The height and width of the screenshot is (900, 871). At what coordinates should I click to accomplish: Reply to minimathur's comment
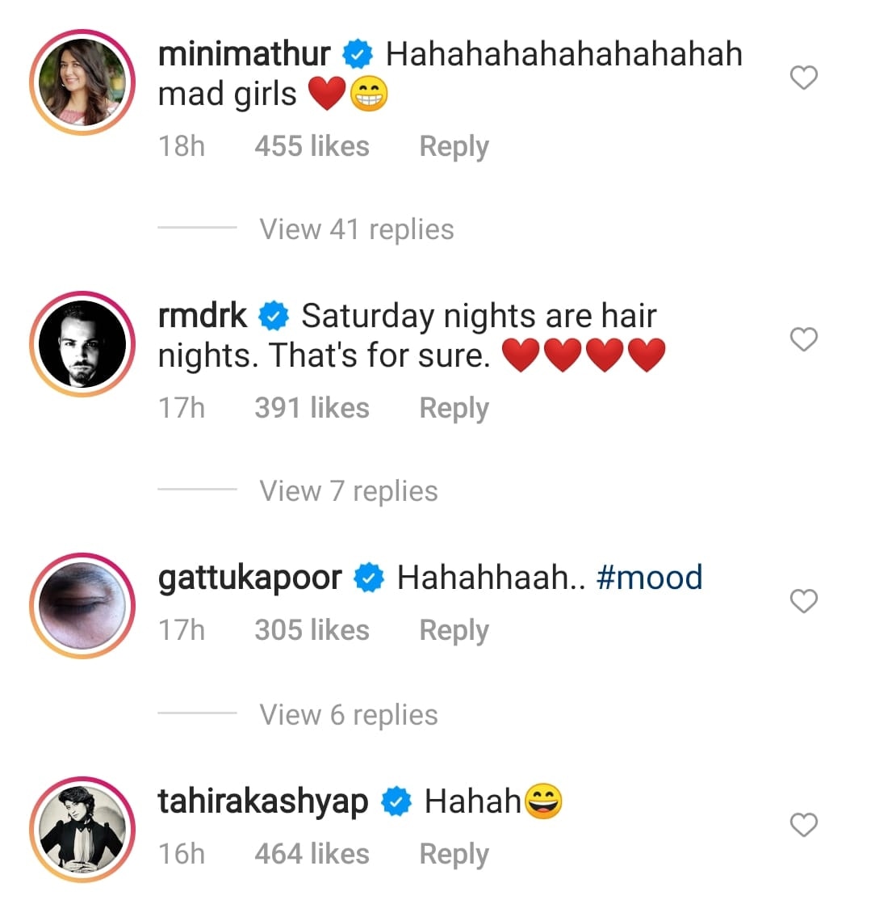pos(454,147)
